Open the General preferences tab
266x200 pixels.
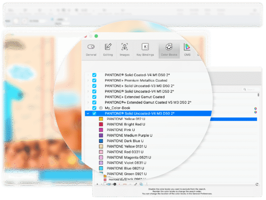[91, 50]
